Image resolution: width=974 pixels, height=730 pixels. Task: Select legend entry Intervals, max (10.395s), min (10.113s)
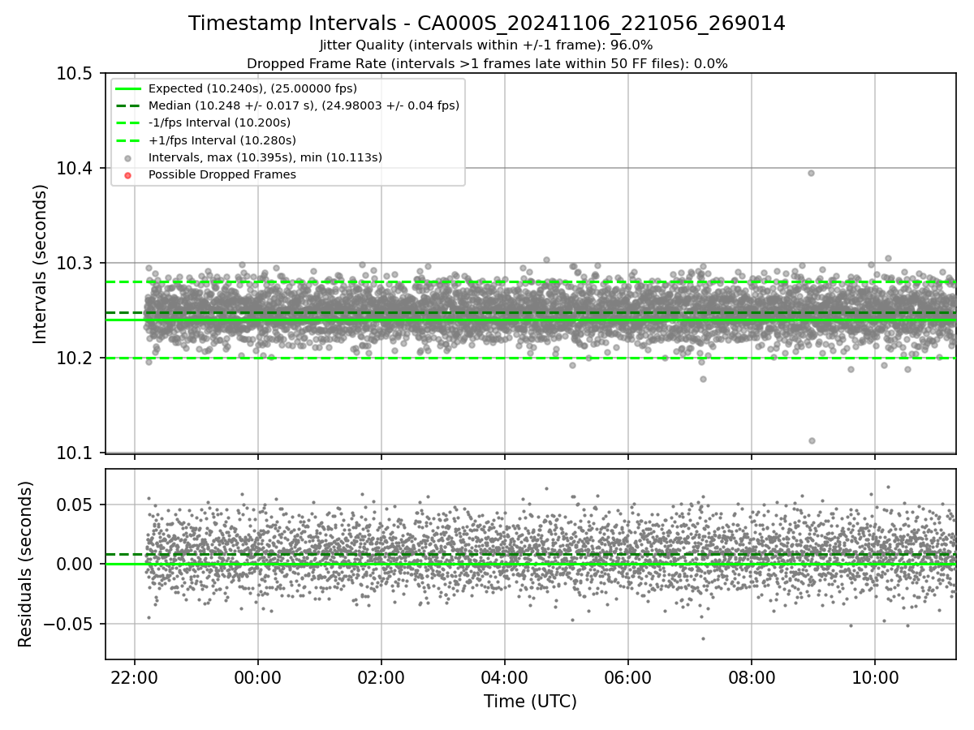(x=265, y=157)
